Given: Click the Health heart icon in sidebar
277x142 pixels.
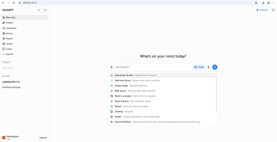Looking at the screenshot, I should (x=4, y=44).
